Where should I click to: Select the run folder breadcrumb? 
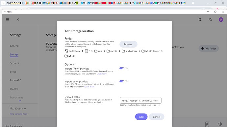pyautogui.click(x=98, y=51)
